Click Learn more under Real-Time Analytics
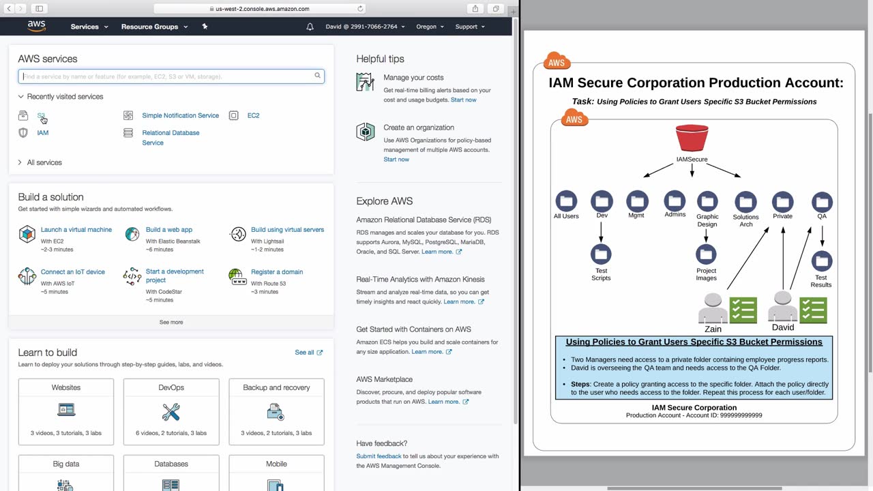The image size is (873, 491). coord(464,301)
